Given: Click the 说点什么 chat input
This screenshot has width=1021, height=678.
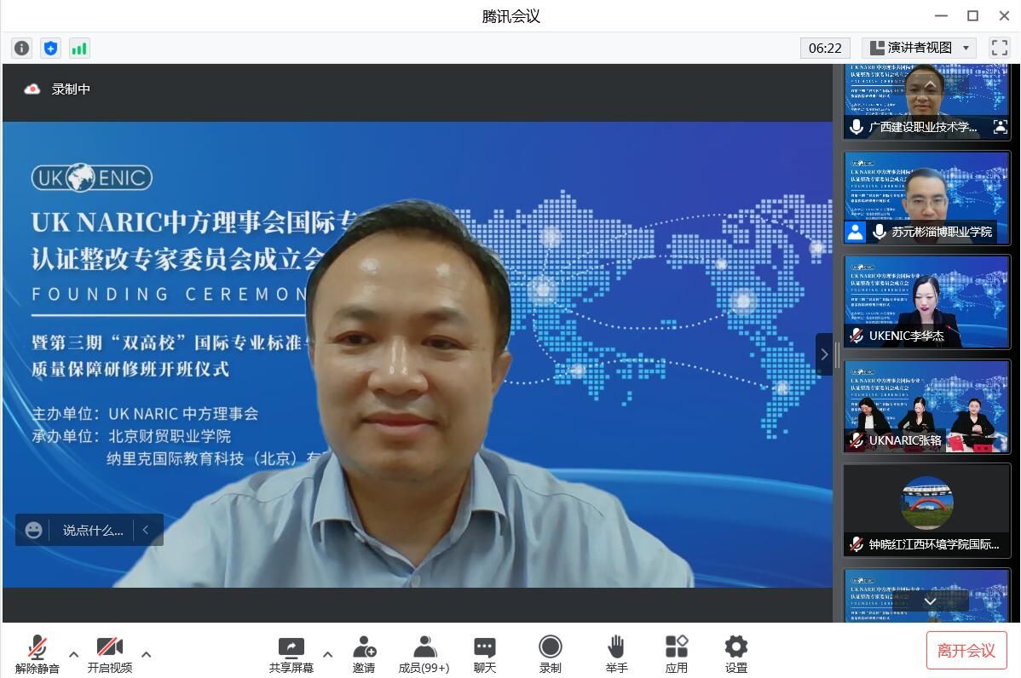Looking at the screenshot, I should 92,530.
